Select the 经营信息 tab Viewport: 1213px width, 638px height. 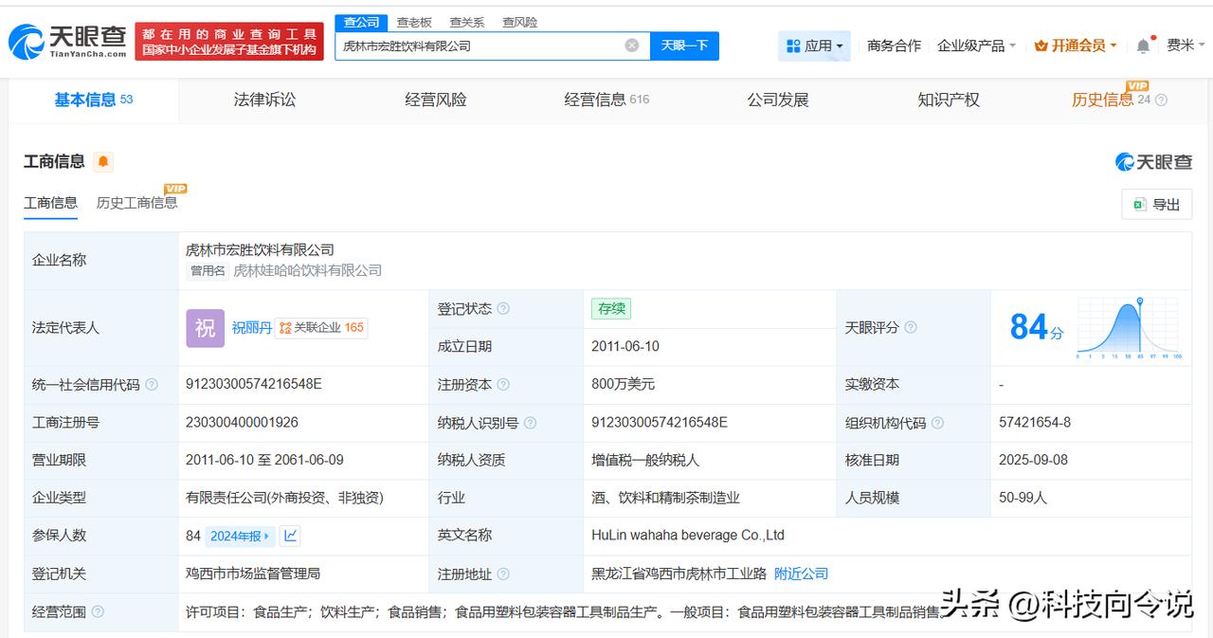pos(606,100)
